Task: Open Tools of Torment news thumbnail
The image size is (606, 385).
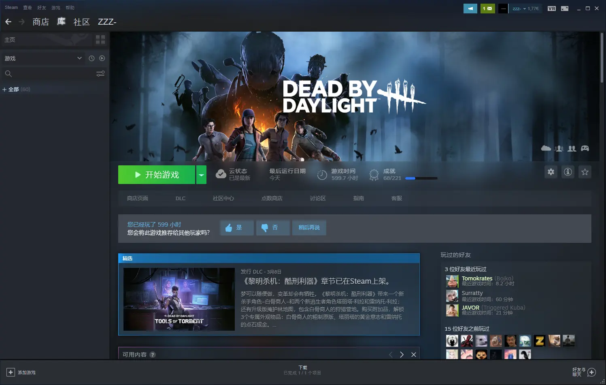Action: (x=179, y=299)
